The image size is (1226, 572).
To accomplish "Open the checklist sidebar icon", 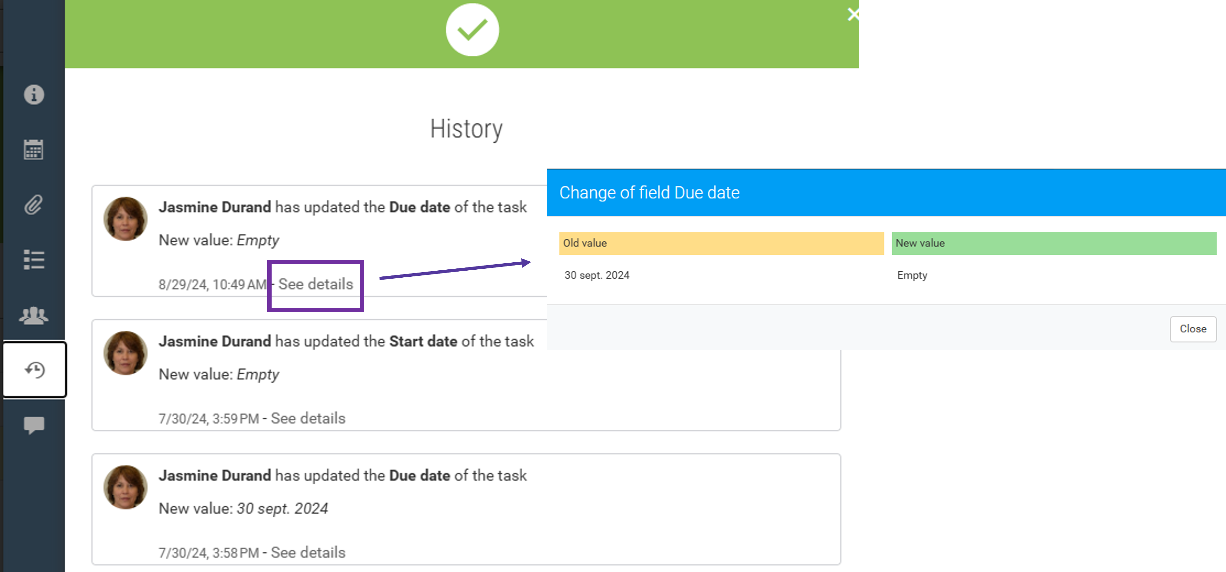I will [34, 260].
